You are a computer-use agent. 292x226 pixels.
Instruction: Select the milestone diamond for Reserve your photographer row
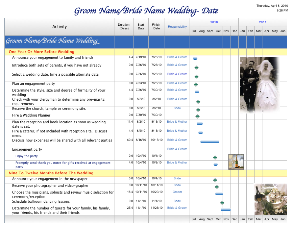click(x=217, y=187)
